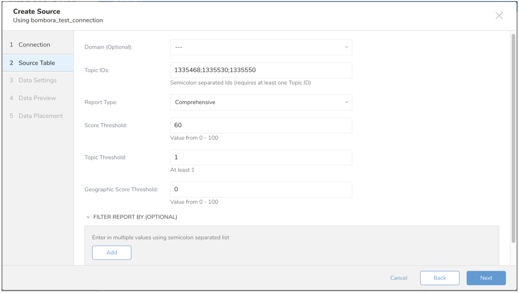519x293 pixels.
Task: Go to the Connection step
Action: [34, 45]
